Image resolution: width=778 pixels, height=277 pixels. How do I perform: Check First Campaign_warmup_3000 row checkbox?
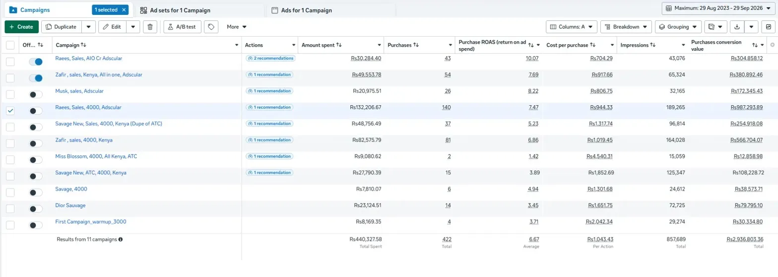10,225
